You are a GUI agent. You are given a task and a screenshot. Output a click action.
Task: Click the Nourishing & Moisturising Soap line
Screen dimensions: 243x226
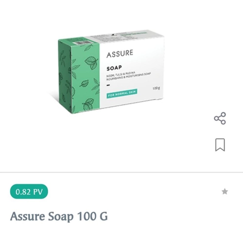129,77
